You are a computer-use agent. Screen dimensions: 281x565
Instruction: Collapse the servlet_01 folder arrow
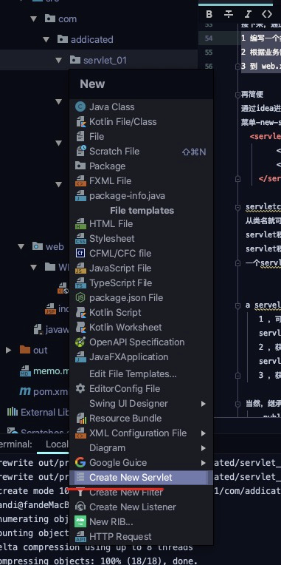58,60
